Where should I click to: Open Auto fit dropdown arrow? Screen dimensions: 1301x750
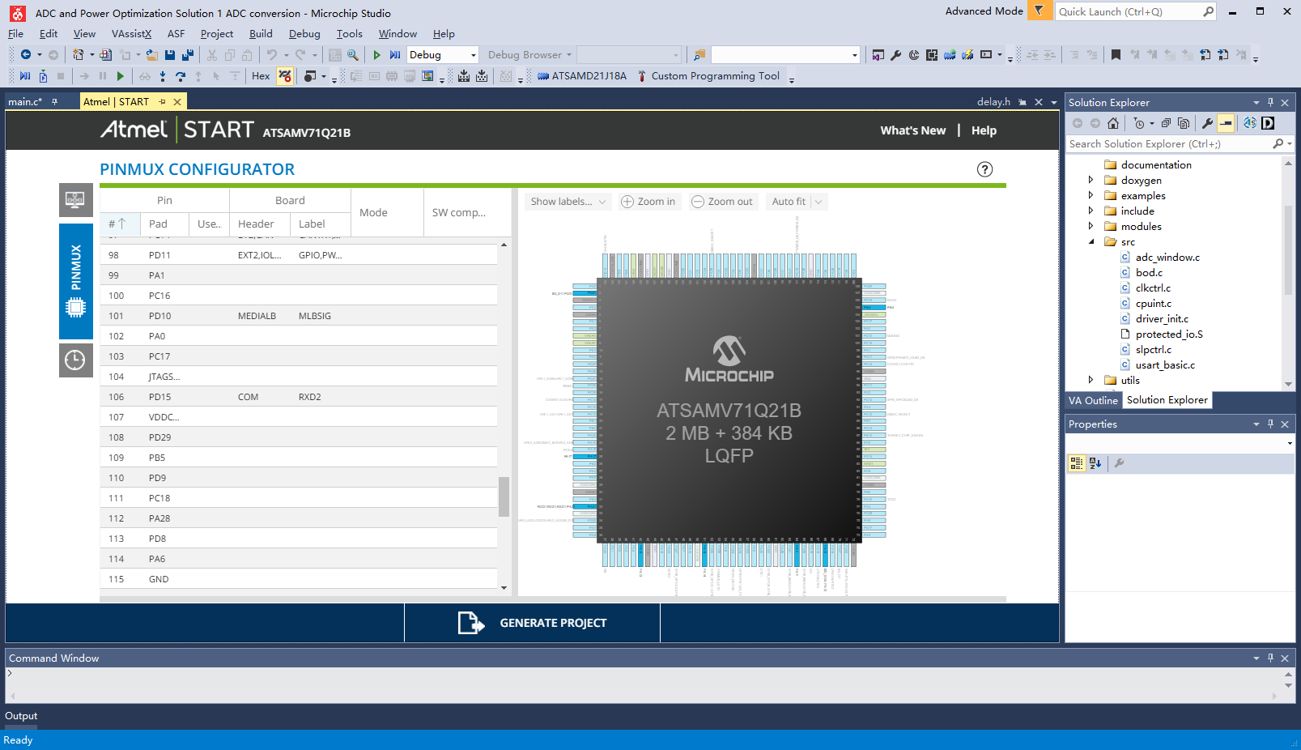point(818,202)
